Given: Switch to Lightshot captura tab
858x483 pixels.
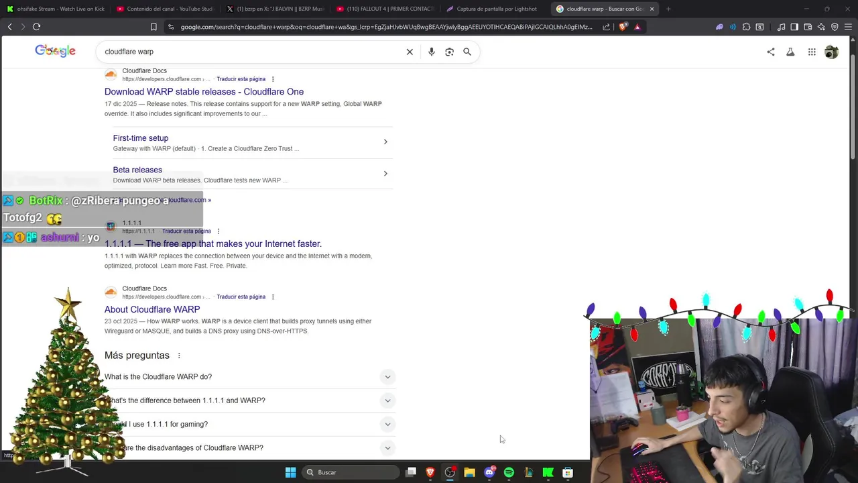Looking at the screenshot, I should tap(495, 9).
